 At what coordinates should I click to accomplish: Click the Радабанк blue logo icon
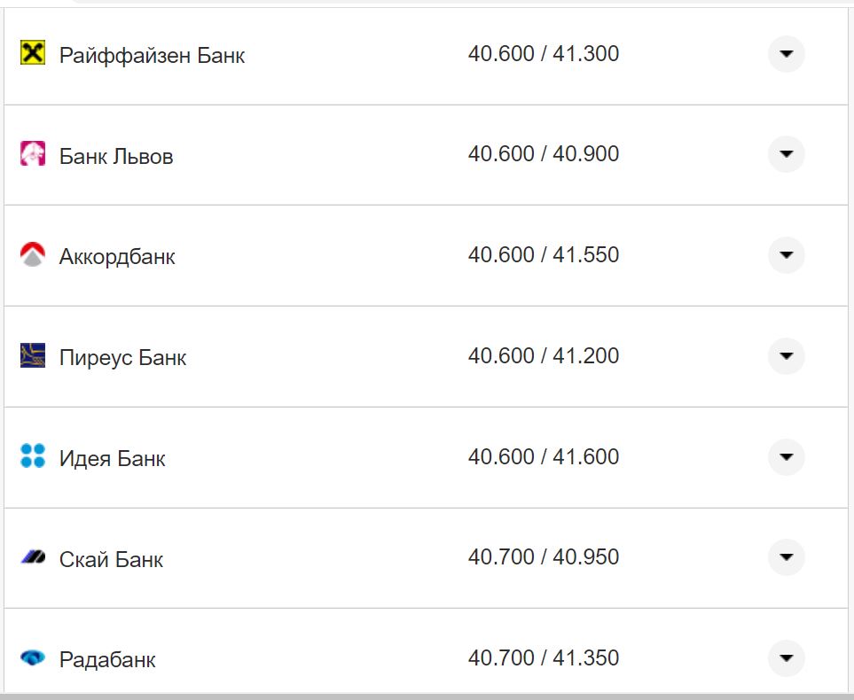tap(33, 658)
